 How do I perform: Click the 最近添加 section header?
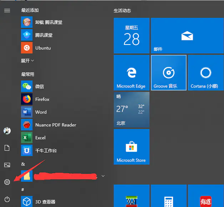[x=30, y=10]
